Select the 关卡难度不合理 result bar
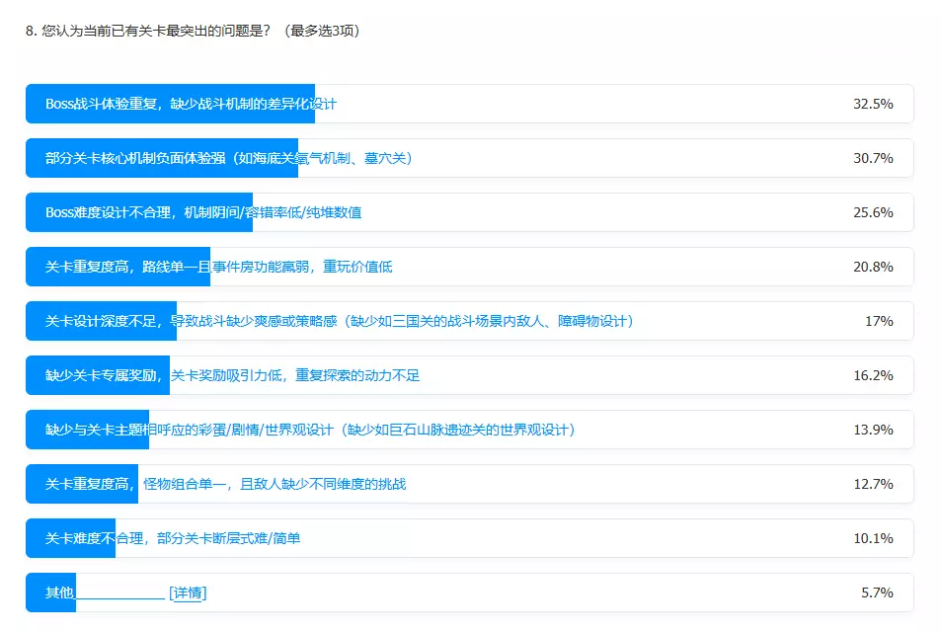Viewport: 942px width, 632px height. point(470,538)
